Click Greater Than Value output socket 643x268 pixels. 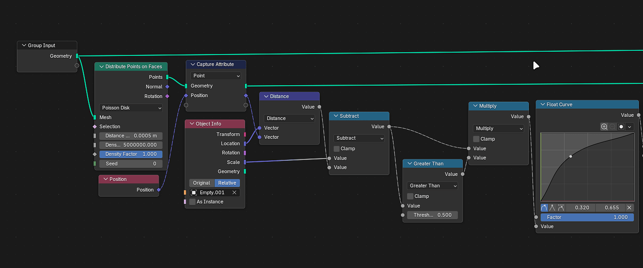coord(463,174)
